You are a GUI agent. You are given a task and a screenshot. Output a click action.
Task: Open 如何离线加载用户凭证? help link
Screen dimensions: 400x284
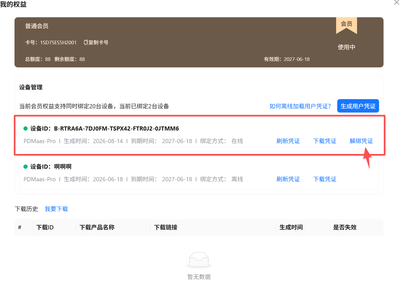pyautogui.click(x=300, y=106)
